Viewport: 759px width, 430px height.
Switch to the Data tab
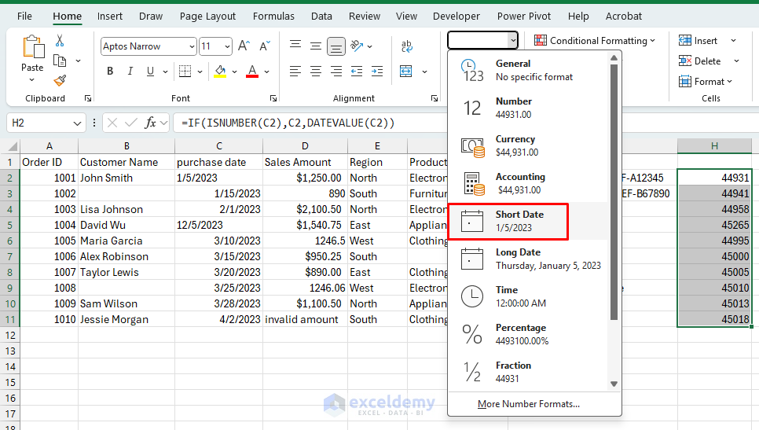321,16
